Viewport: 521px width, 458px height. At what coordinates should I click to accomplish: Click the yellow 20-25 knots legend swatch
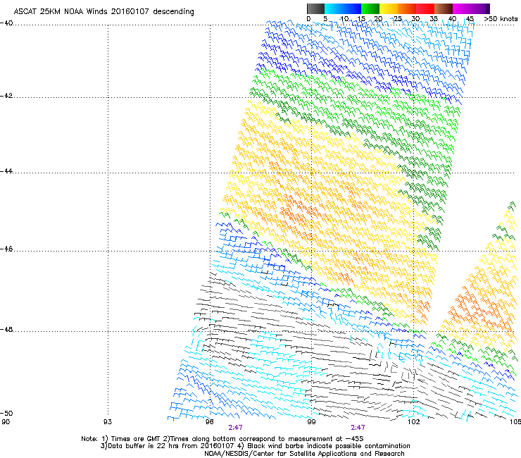[389, 8]
